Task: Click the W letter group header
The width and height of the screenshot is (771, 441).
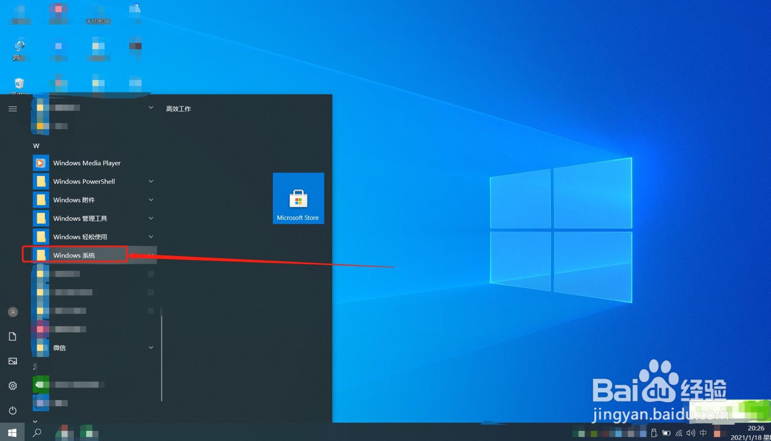Action: click(x=36, y=146)
